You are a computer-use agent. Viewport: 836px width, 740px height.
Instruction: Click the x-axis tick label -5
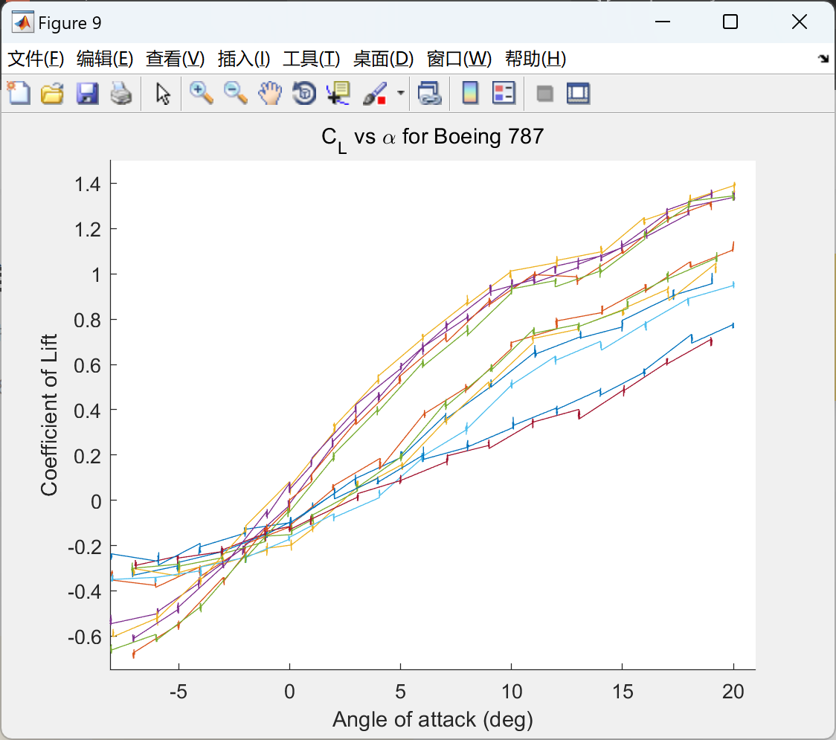(x=178, y=692)
